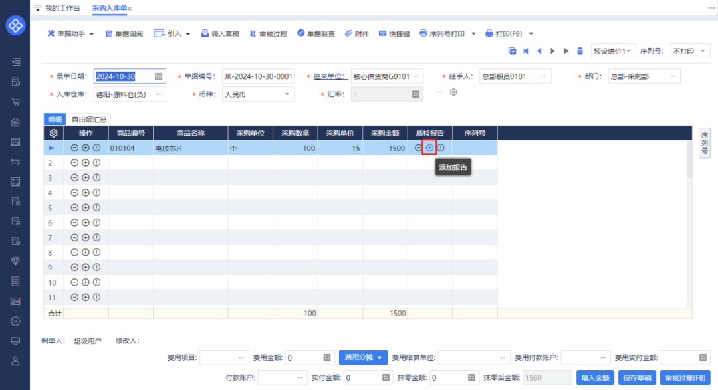Switch to the 自由项汇总 tab
718x390 pixels.
tap(89, 120)
